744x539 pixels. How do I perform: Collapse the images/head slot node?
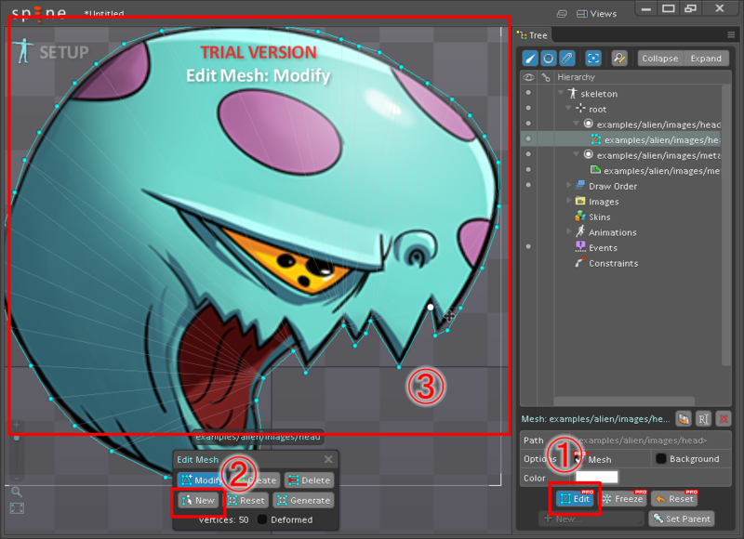pos(576,124)
